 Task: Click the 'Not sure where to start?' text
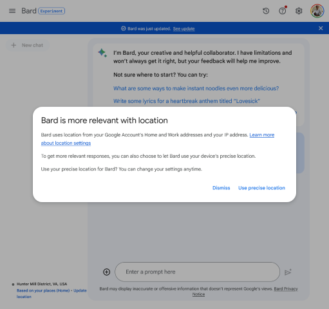coord(160,75)
